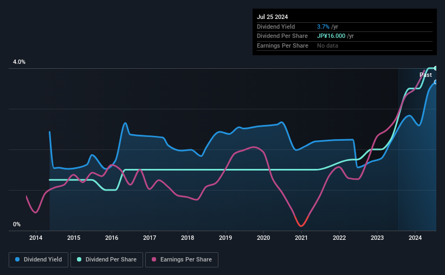Select the 2014 label on the x-axis
Viewport: 445px width, 275px height.
[x=36, y=238]
